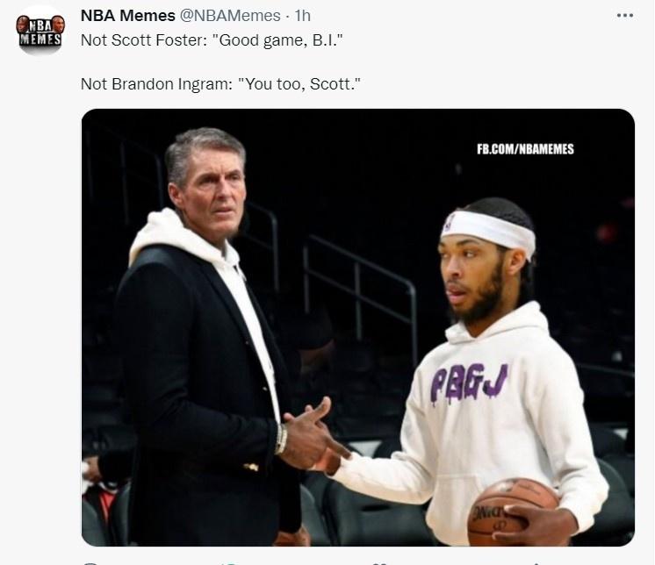Click the partially visible like icon below photo
Viewport: 655px width, 565px height.
381,563
